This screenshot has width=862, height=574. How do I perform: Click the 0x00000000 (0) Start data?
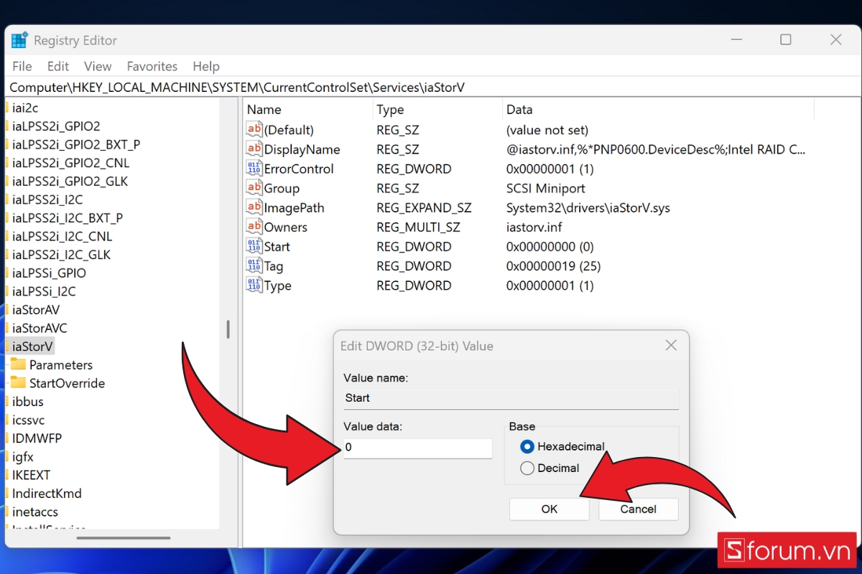tap(550, 247)
